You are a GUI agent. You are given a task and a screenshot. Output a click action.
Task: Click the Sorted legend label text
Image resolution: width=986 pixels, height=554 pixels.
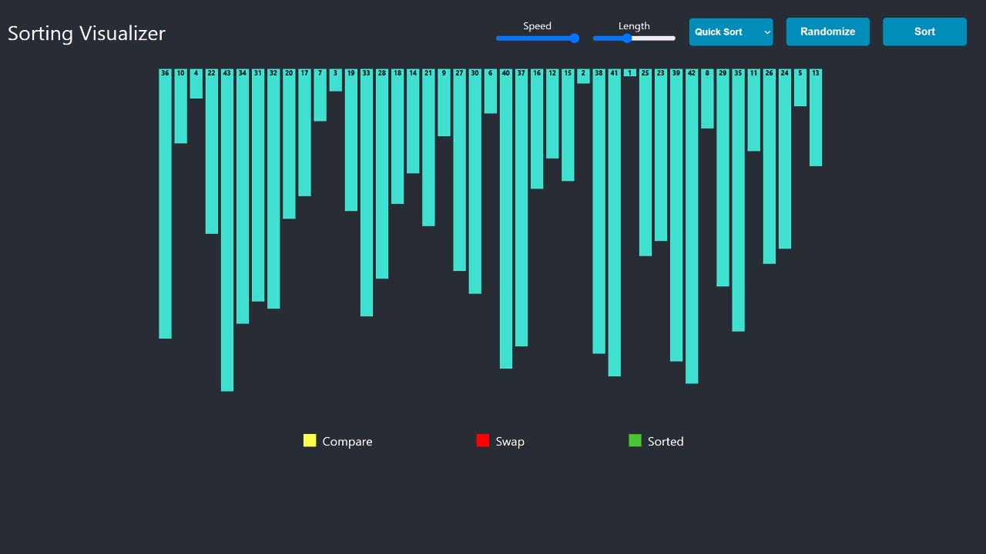tap(665, 441)
